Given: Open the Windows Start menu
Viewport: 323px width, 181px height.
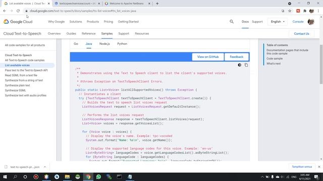Looking at the screenshot, I should pyautogui.click(x=5, y=176).
